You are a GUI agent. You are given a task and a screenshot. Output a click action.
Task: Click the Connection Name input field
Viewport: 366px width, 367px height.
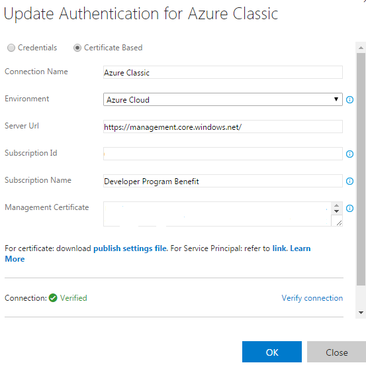point(223,72)
